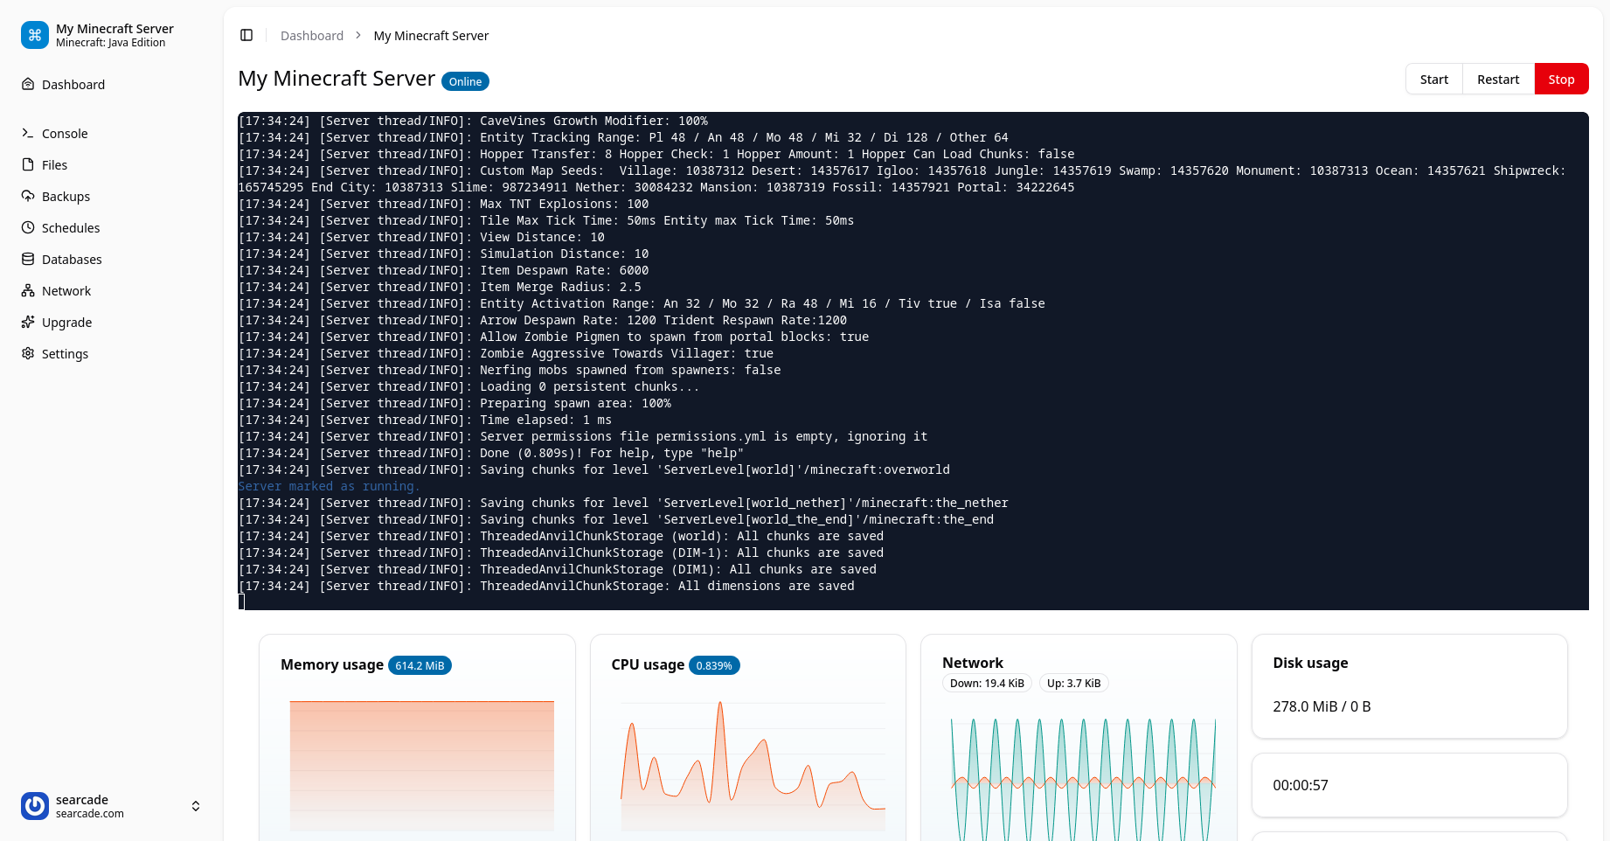Screen dimensions: 1610x841
Task: Click the 'Preparing spawn area: 100%' log line
Action: (x=455, y=403)
